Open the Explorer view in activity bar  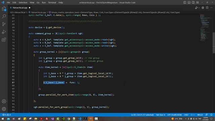pyautogui.click(x=4, y=9)
